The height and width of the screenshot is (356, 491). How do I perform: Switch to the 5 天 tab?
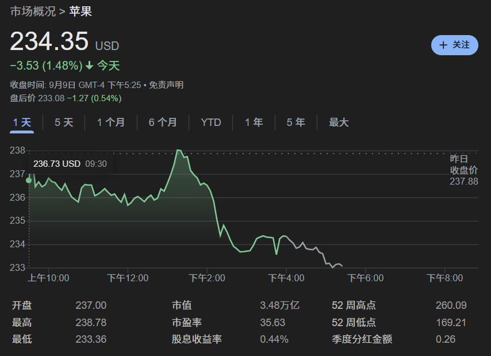click(64, 123)
